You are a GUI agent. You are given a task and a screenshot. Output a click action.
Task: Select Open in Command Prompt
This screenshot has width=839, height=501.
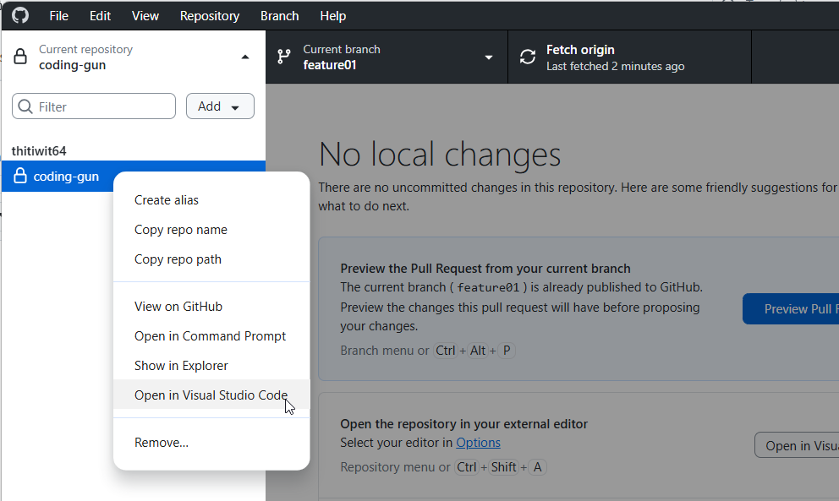(211, 335)
